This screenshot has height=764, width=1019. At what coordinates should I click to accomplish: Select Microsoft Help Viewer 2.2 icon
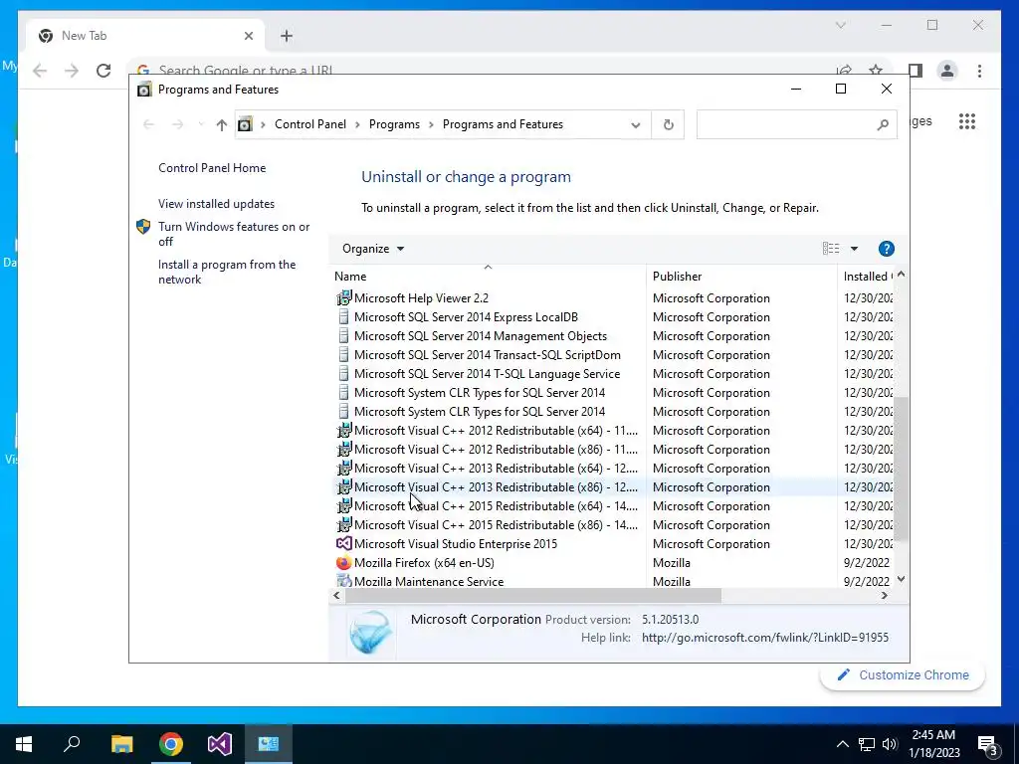[x=343, y=298]
